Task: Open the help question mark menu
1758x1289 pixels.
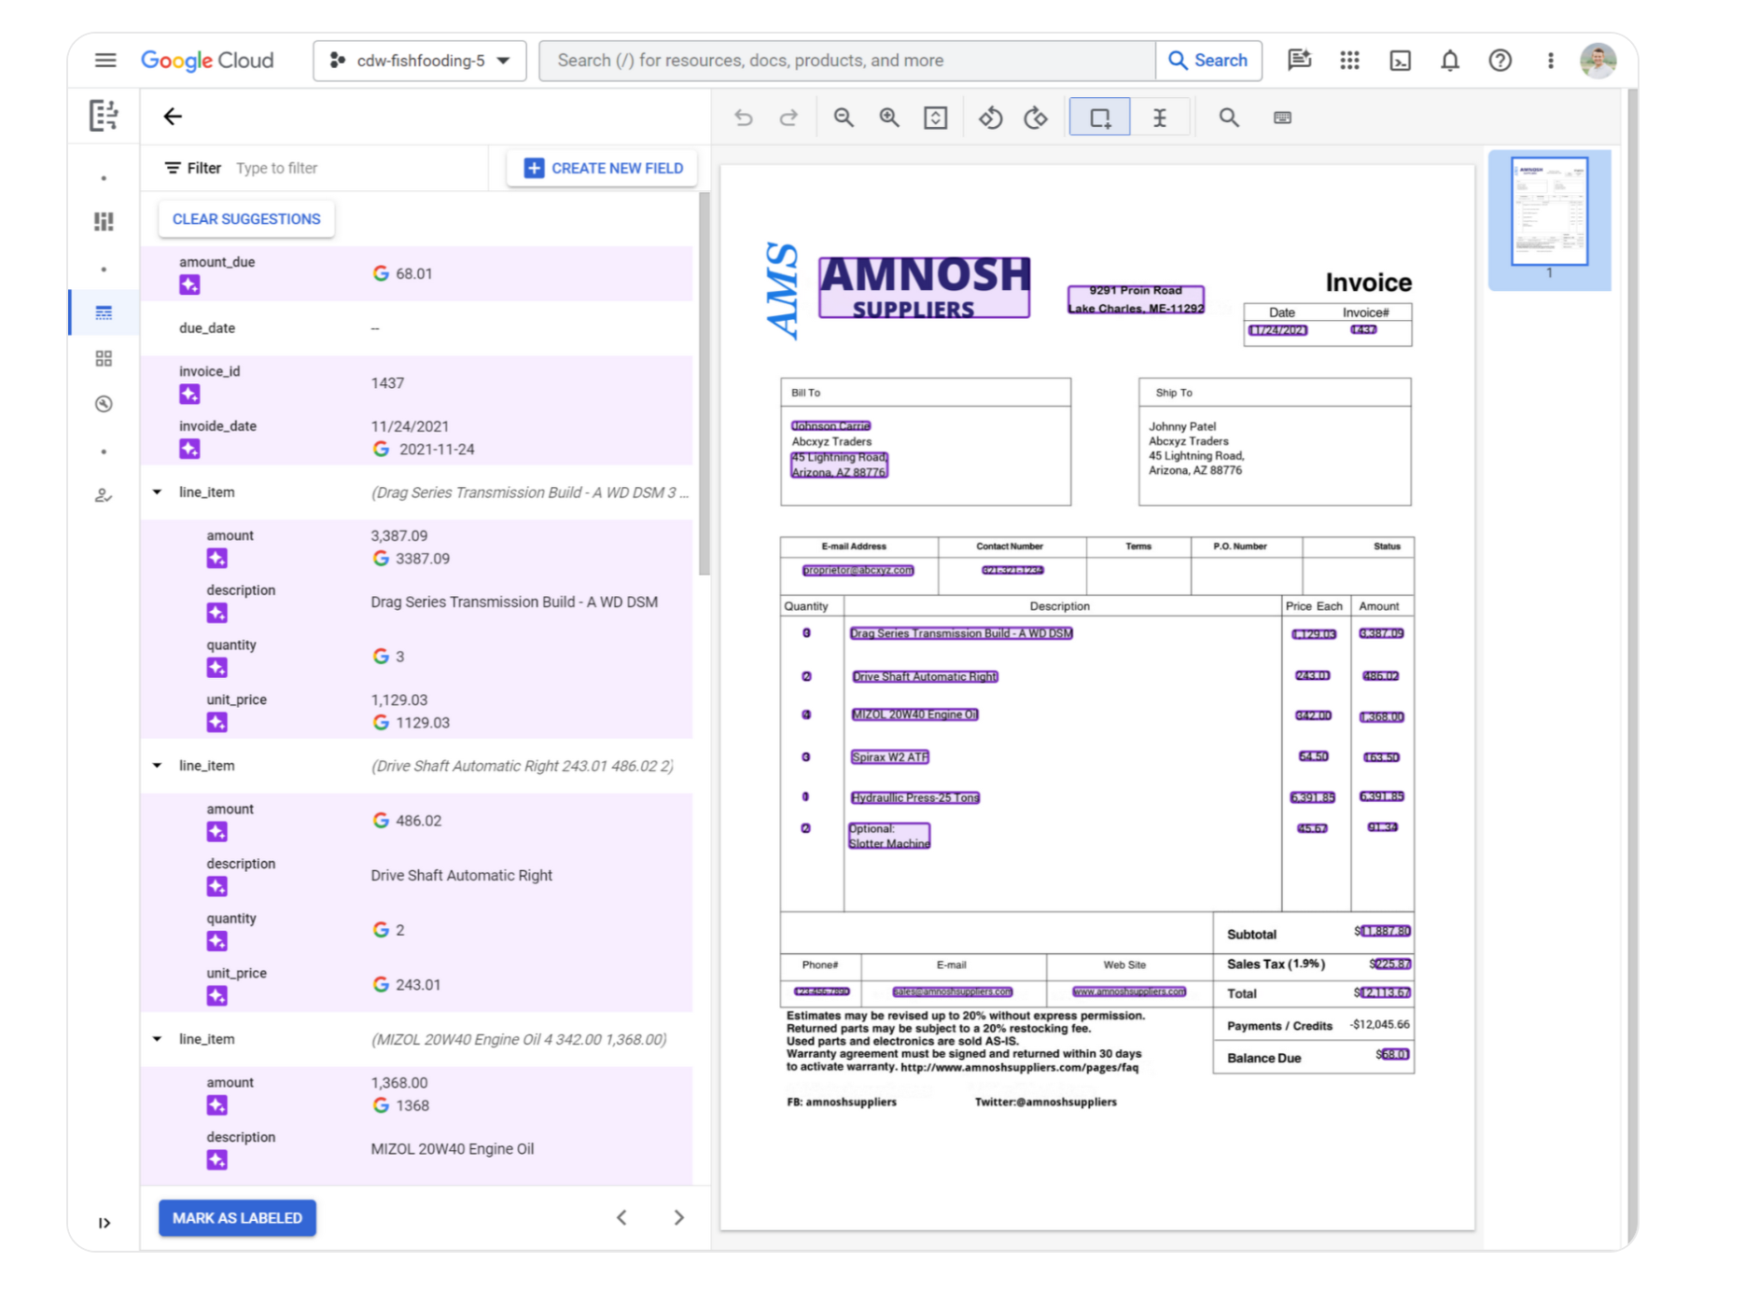Action: tap(1500, 61)
